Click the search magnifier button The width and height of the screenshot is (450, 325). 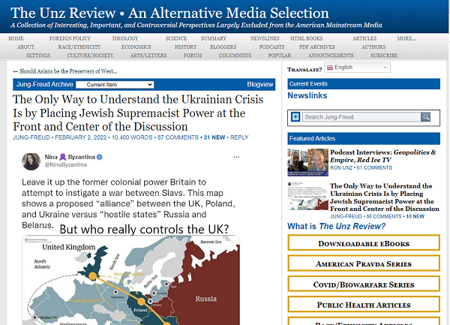426,117
